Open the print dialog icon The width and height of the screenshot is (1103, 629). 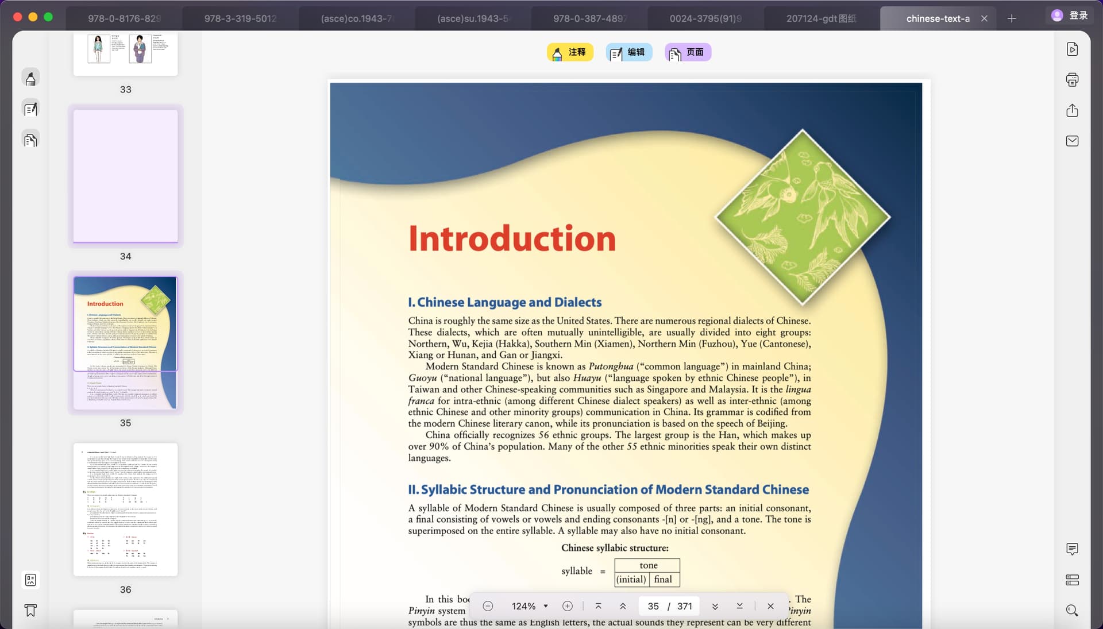(x=1072, y=80)
